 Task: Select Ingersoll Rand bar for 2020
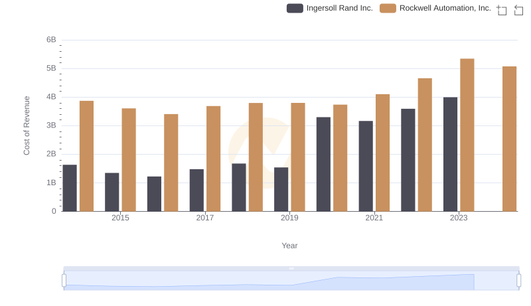pos(323,164)
